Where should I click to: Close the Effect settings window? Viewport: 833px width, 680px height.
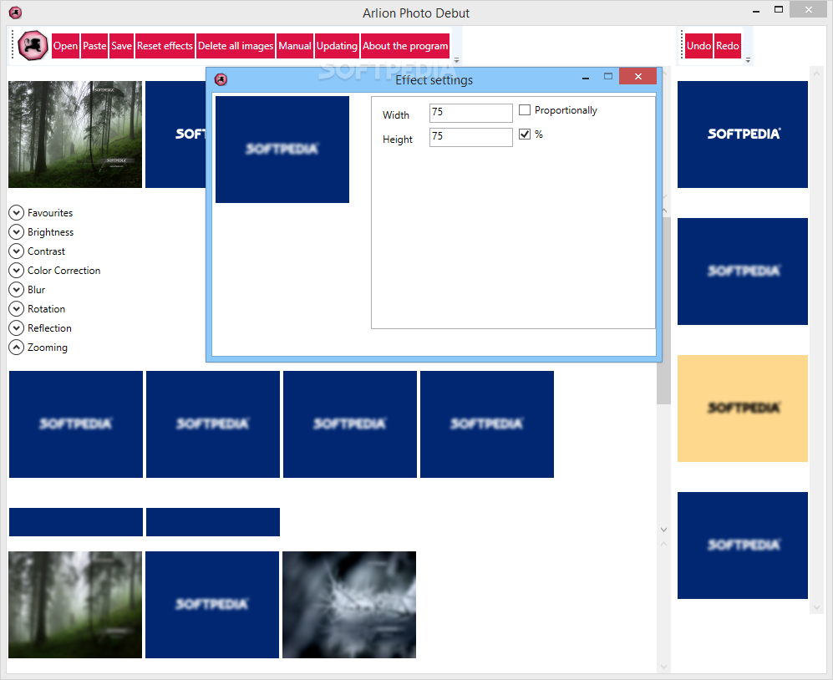tap(638, 77)
